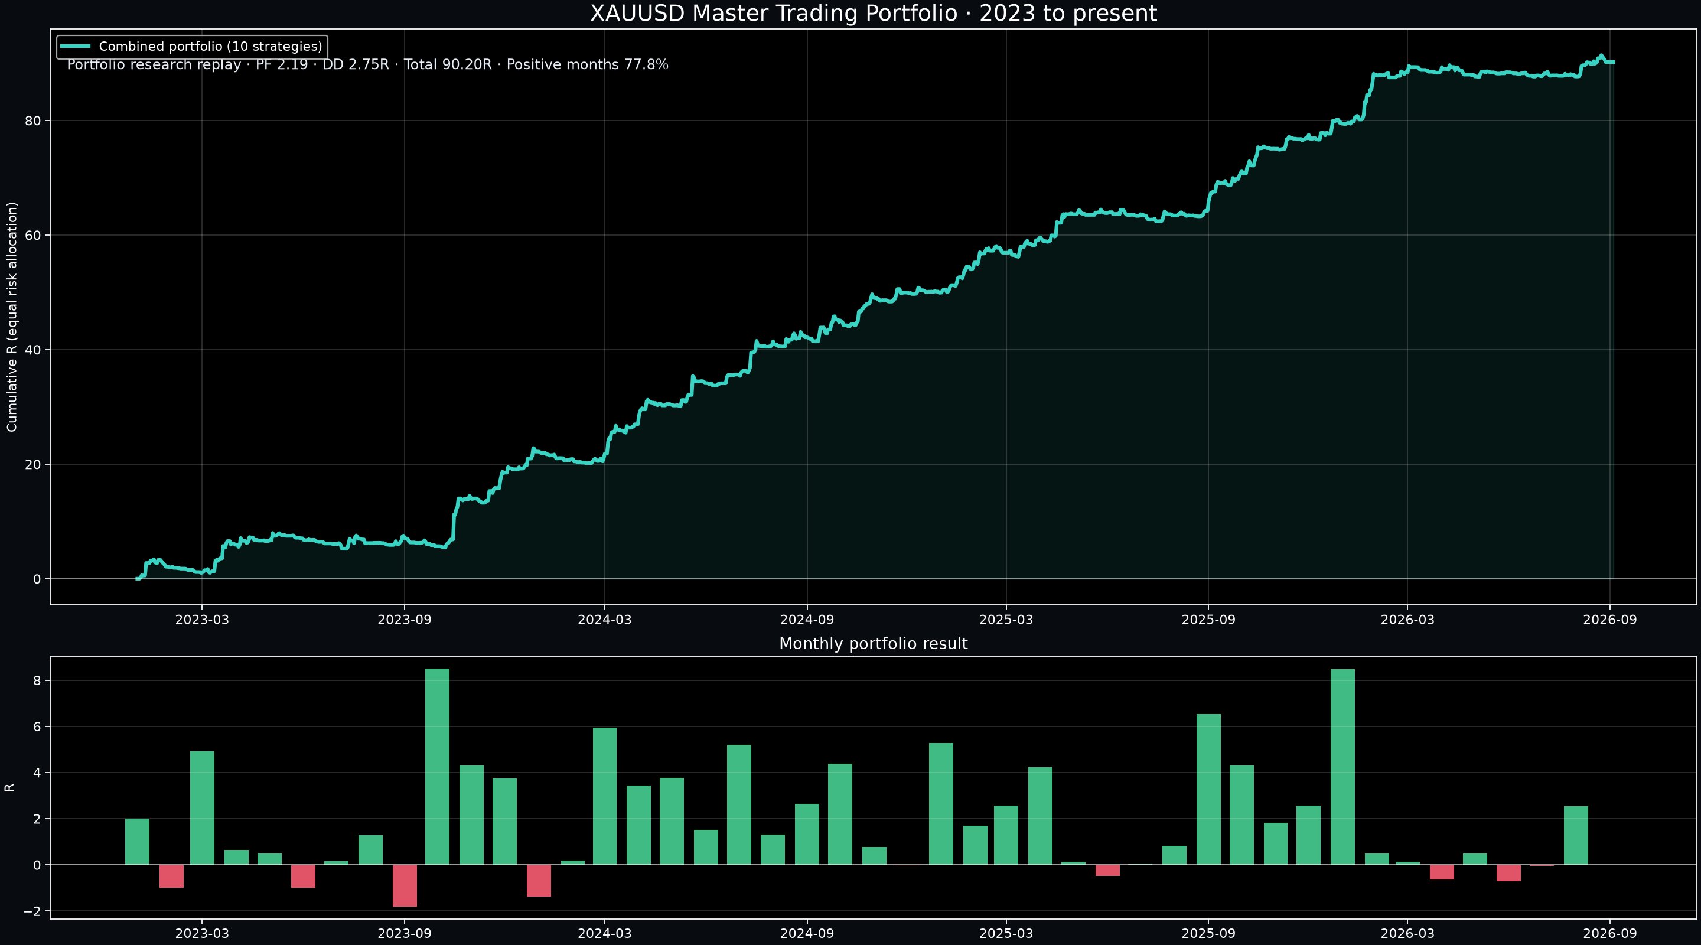This screenshot has width=1701, height=945.
Task: Click the largest red monthly bar at 2023-09
Action: coord(405,885)
